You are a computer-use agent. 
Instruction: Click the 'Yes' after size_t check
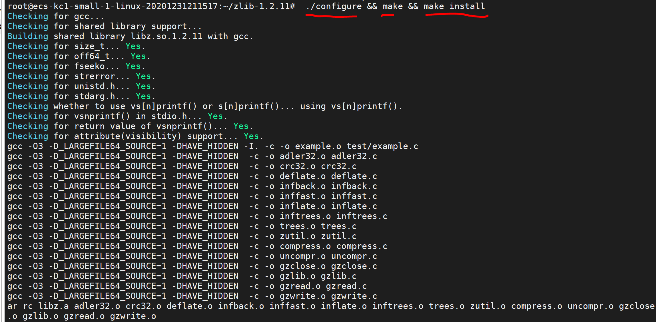(133, 46)
